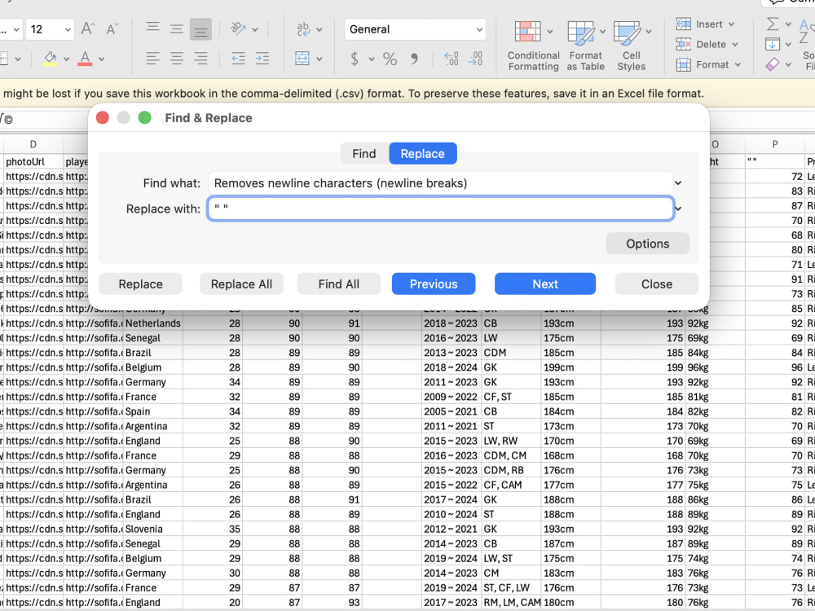Click the Format cells button

[708, 64]
